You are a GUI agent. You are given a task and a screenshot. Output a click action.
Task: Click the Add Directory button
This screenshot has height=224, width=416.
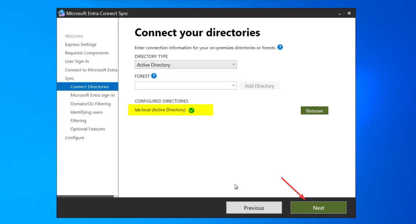coord(259,86)
